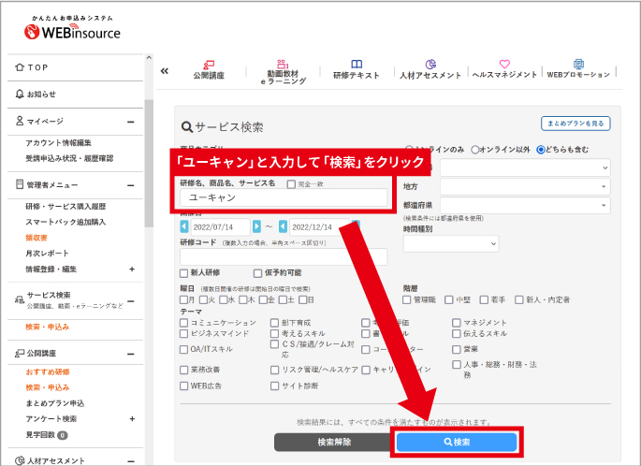Check the サイト診断 checkbox

[275, 386]
